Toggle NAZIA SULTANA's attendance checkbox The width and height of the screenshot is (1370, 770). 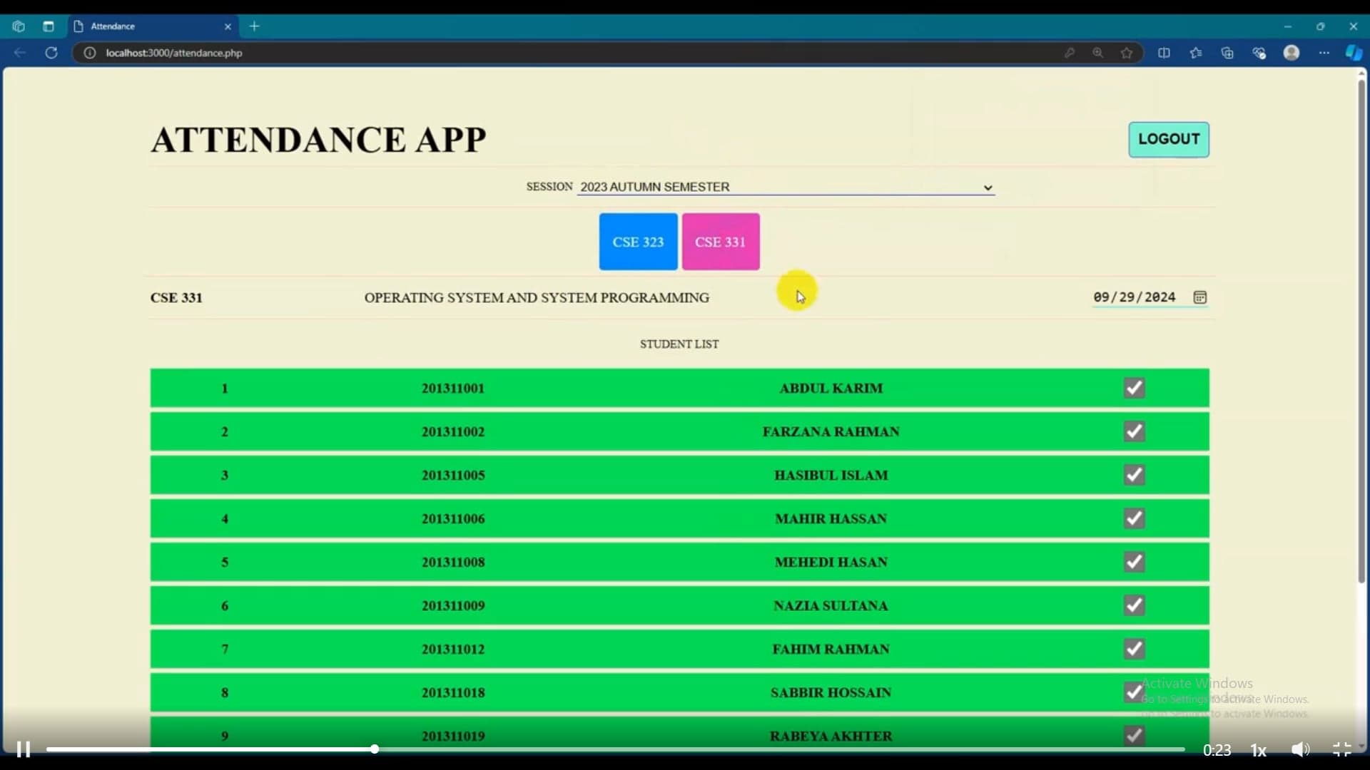coord(1134,605)
